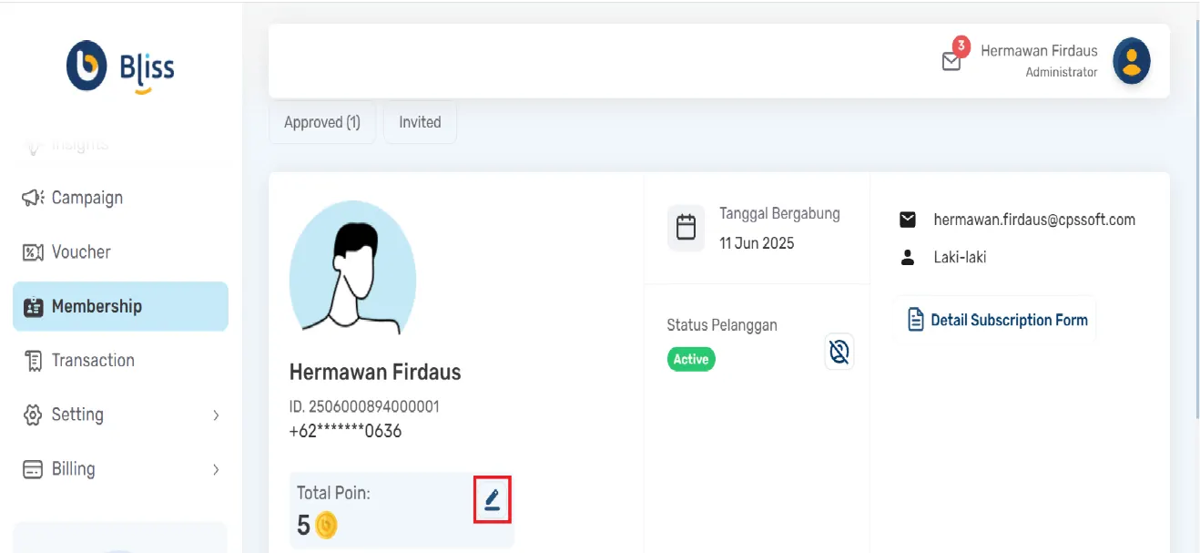Expand the Billing submenu chevron
This screenshot has height=553, width=1200.
point(216,470)
